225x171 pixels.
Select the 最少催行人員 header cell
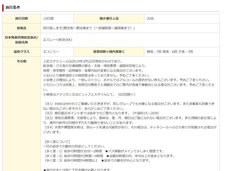[109, 18]
